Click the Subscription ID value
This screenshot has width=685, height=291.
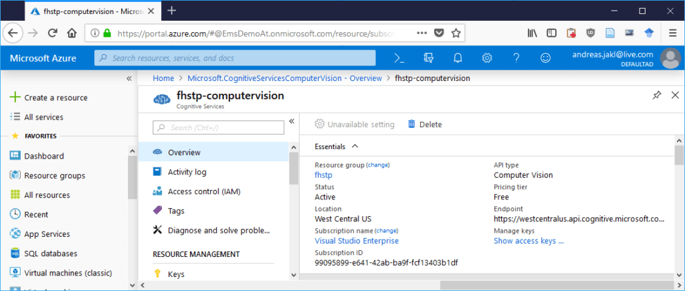[x=386, y=263]
